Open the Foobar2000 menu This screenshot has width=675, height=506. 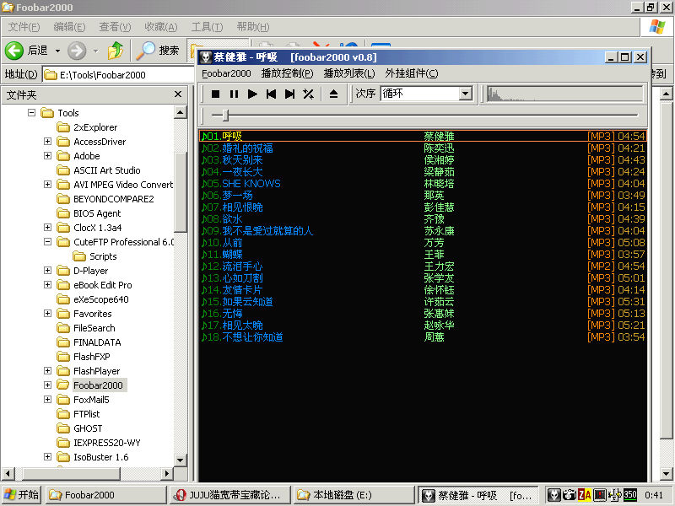click(x=226, y=73)
